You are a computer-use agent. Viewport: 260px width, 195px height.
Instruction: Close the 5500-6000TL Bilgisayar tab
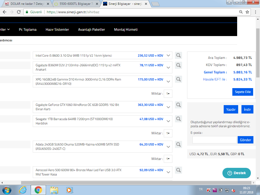[97, 4]
